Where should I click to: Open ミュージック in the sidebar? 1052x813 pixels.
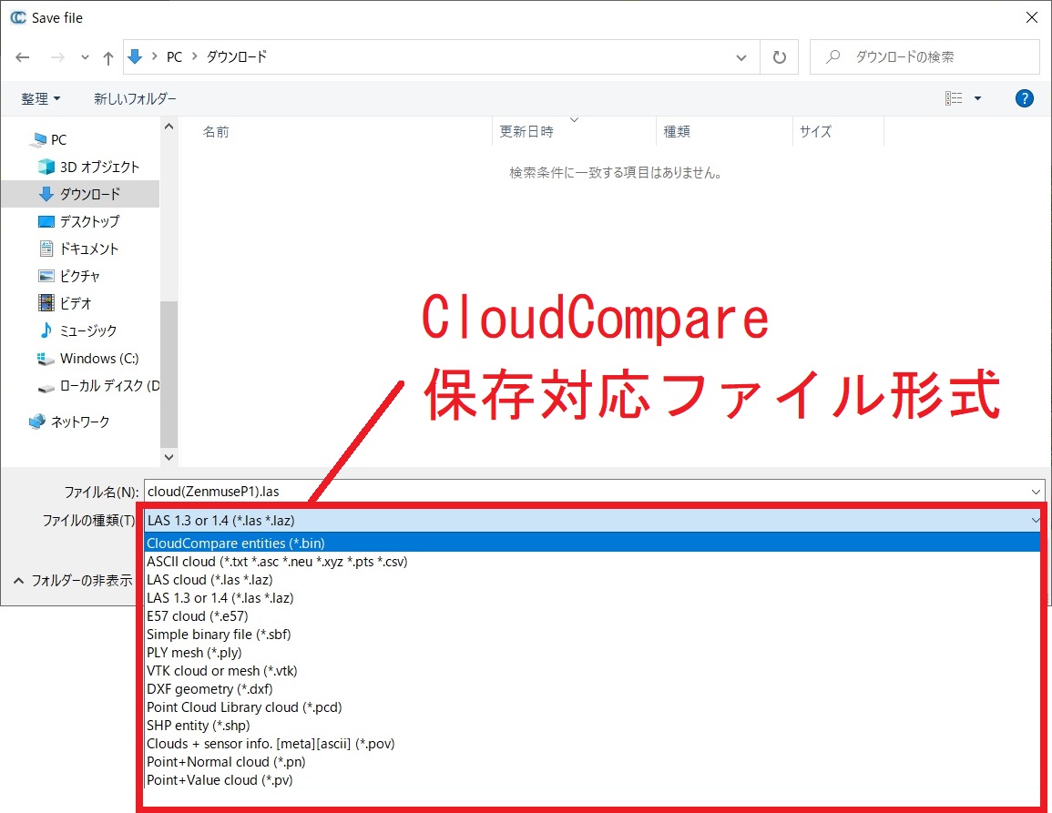77,330
